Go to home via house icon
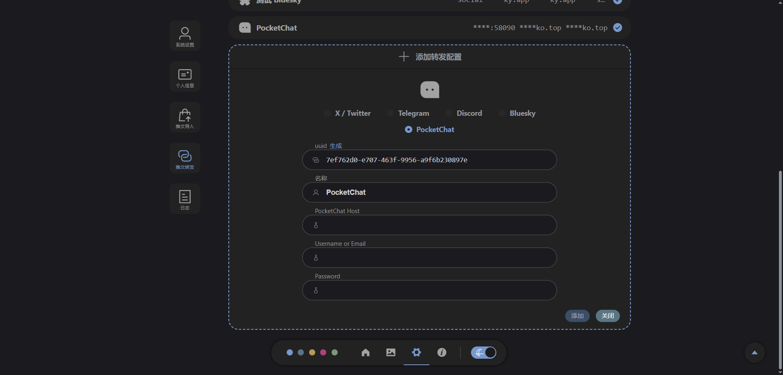The image size is (783, 375). (365, 353)
